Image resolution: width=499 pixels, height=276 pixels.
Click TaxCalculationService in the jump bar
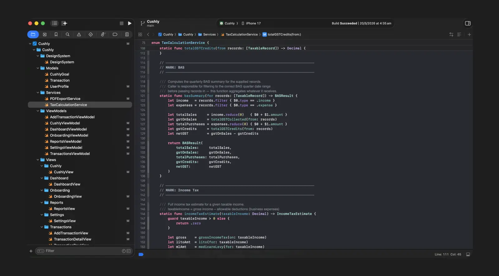(239, 35)
